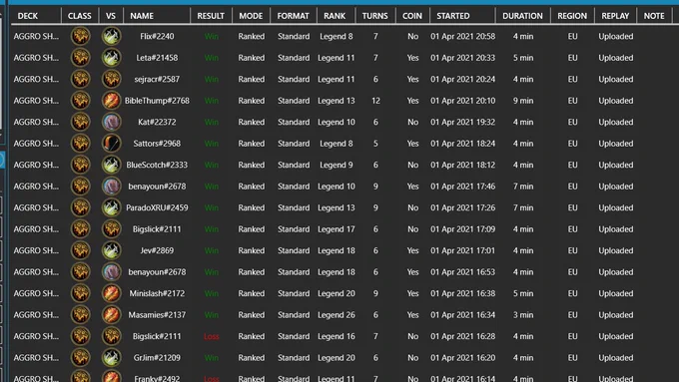Click player class icon in Kat#22372 row
The height and width of the screenshot is (382, 679).
tap(80, 122)
